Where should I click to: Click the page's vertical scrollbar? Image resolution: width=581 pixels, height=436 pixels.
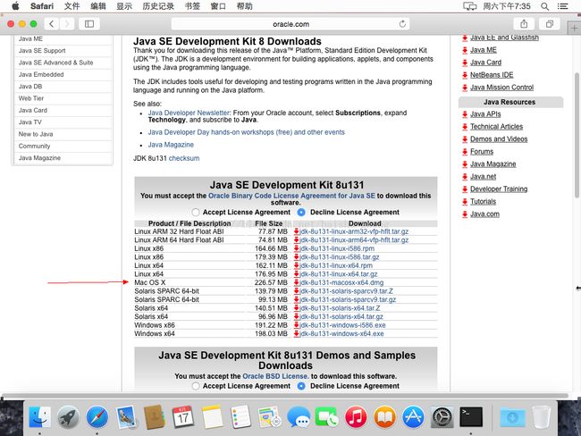tap(577, 135)
